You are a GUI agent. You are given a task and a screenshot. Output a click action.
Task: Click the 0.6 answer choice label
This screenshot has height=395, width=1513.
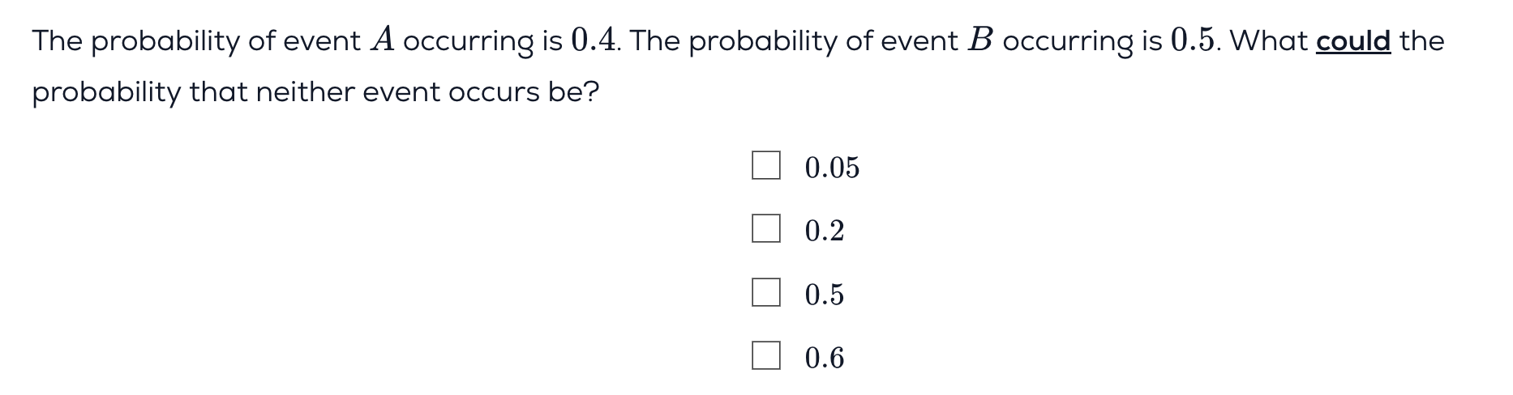click(824, 357)
